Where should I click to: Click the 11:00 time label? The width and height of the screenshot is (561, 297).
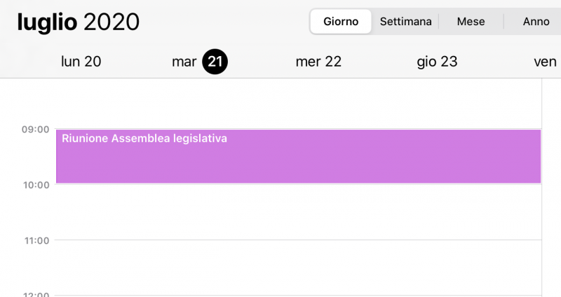coord(35,240)
